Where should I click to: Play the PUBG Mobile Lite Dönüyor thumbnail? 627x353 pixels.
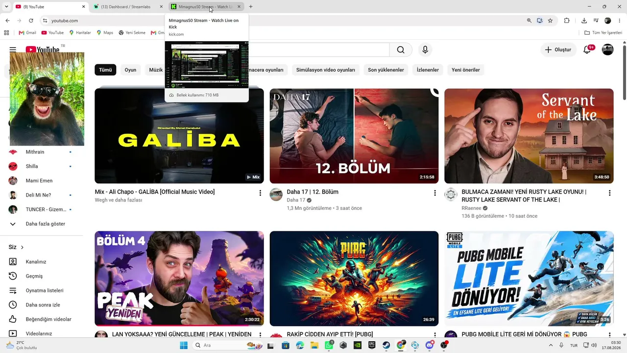point(529,278)
